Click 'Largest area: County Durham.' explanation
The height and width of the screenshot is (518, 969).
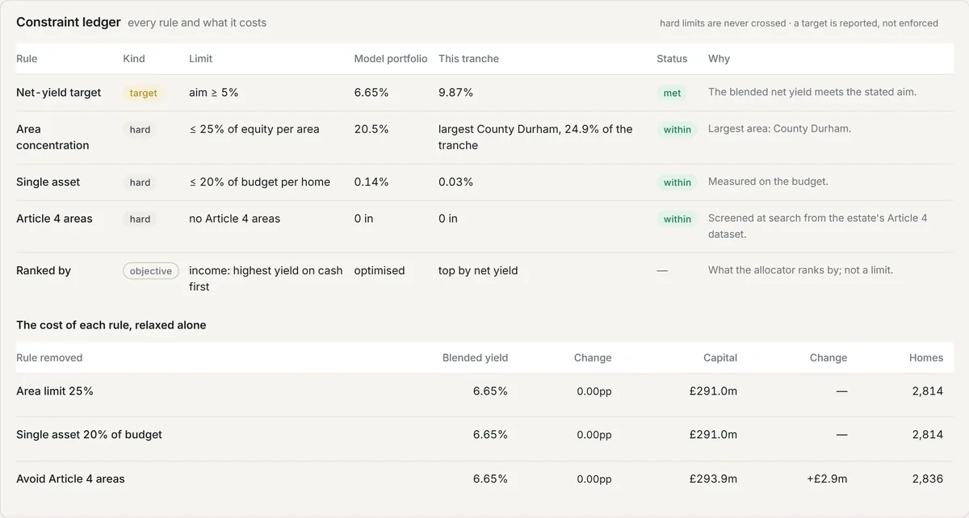(x=779, y=129)
